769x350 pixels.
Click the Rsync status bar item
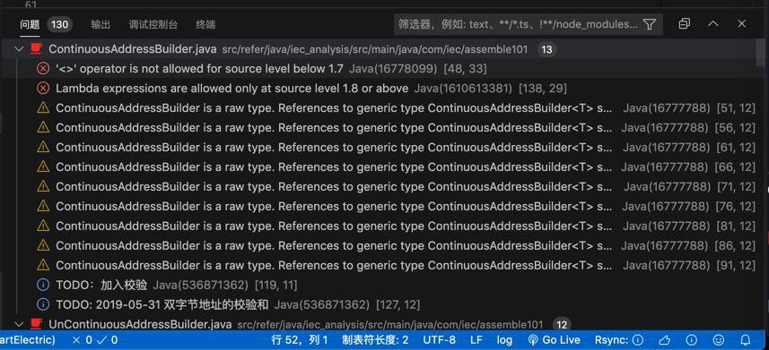[x=619, y=340]
